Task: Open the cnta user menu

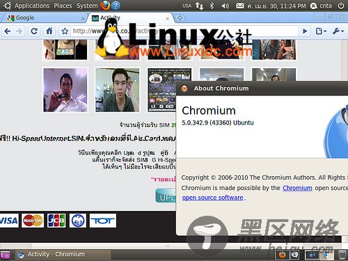Action: [x=321, y=6]
